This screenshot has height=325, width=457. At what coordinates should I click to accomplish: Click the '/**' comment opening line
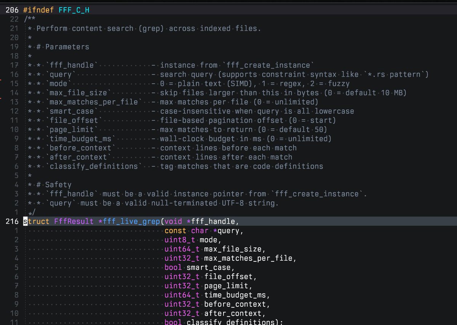30,19
